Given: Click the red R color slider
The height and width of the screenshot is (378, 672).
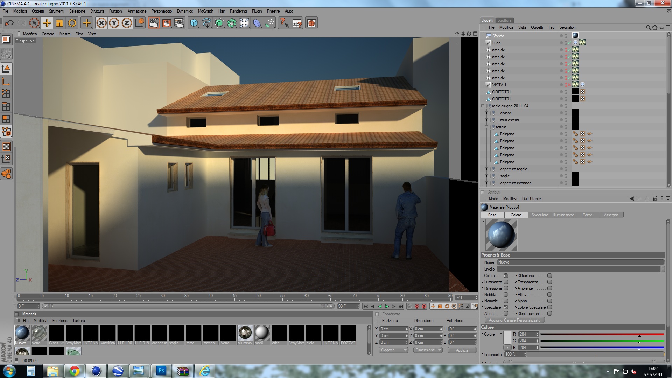Looking at the screenshot, I should click(x=602, y=334).
